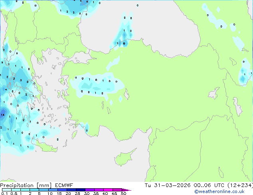Click the legend label '10'

click(50, 193)
